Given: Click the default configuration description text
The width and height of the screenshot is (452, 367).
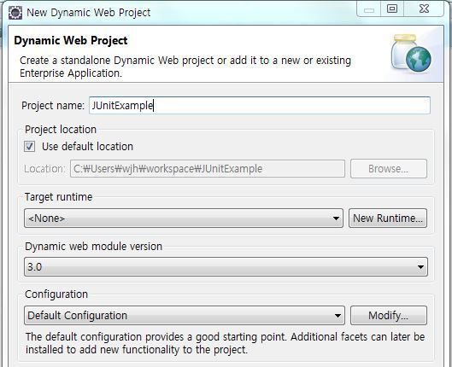Looking at the screenshot, I should [x=225, y=343].
